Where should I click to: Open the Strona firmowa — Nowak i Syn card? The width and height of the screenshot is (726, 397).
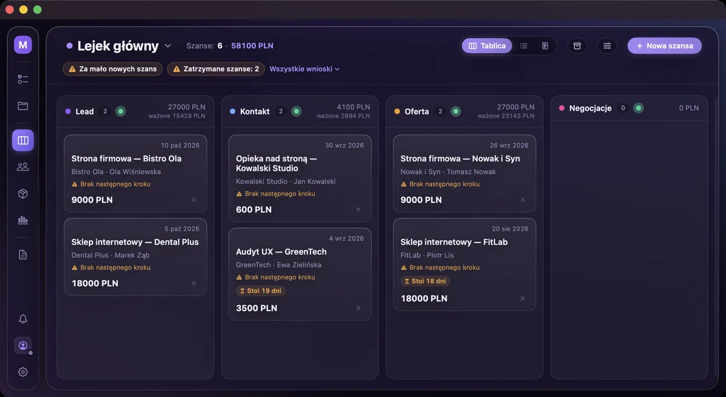(465, 173)
